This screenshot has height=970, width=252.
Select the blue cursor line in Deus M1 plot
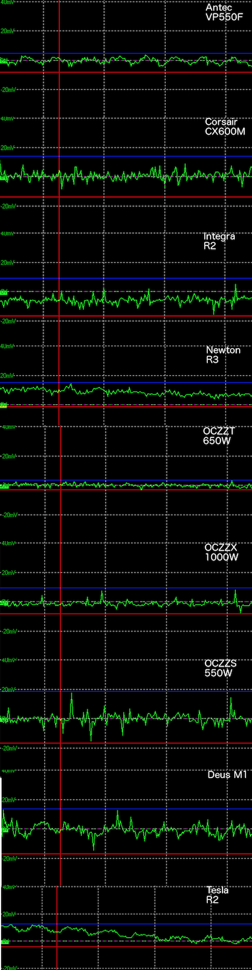[x=126, y=809]
